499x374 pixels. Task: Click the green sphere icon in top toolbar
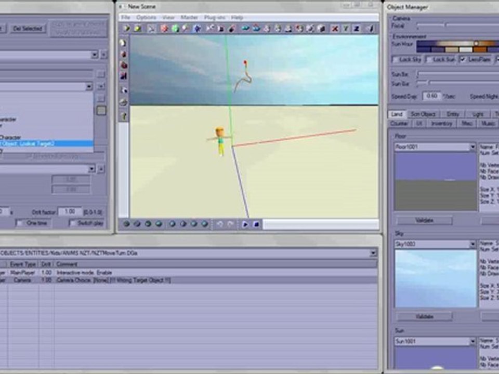coord(175,29)
